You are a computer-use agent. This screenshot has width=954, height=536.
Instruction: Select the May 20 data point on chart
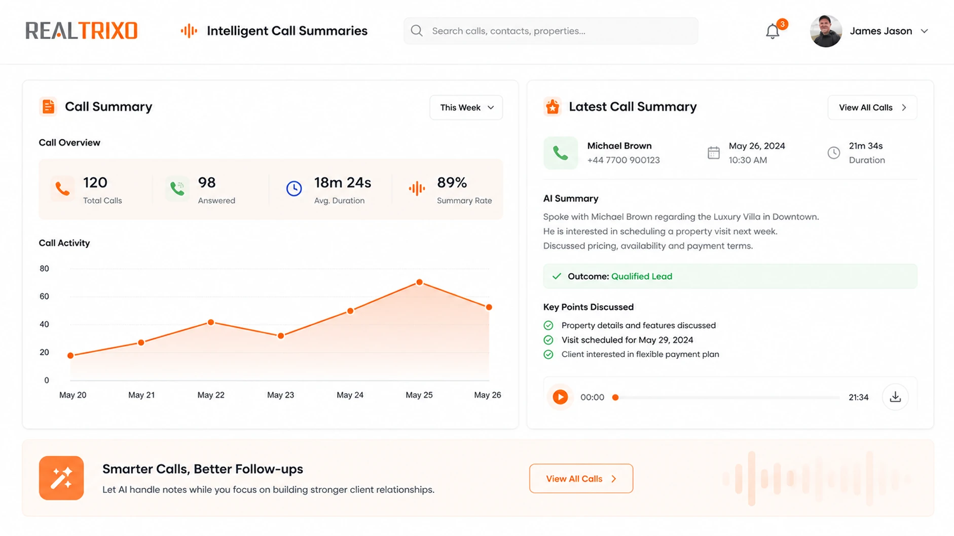click(x=70, y=356)
